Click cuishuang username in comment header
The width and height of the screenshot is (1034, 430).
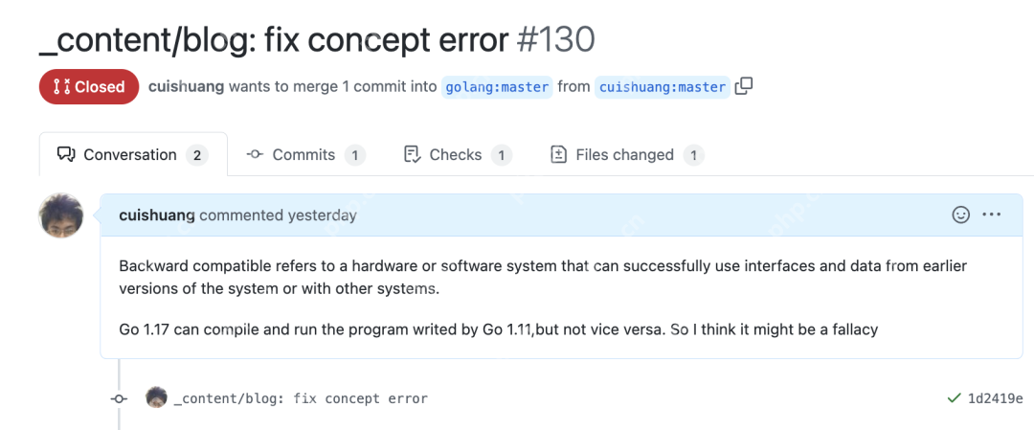pos(157,215)
